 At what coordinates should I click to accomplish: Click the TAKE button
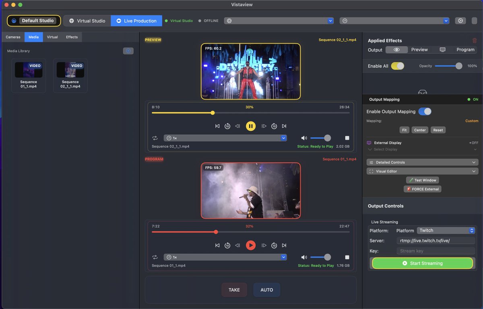click(234, 290)
